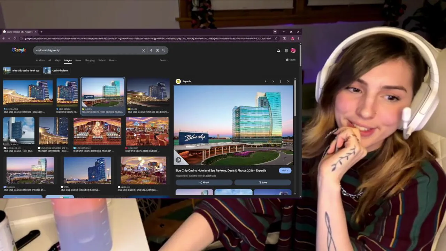Open the Chrome three-dot menu

(298, 38)
